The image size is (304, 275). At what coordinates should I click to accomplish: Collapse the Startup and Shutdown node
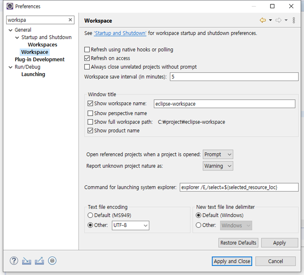(17, 37)
